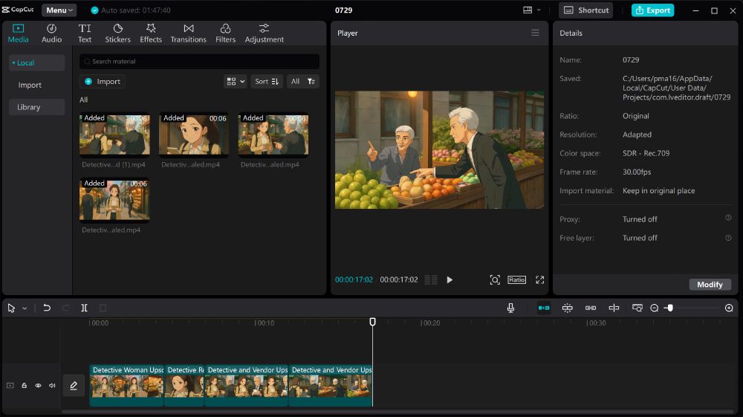This screenshot has height=417, width=743.
Task: Click the Search material field
Action: (199, 61)
